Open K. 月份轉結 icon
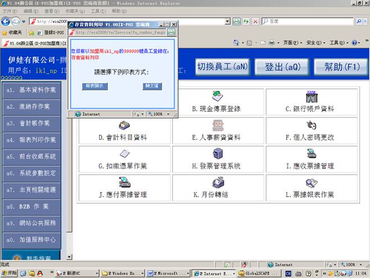Viewport: 370px width, 278px height. click(x=217, y=183)
